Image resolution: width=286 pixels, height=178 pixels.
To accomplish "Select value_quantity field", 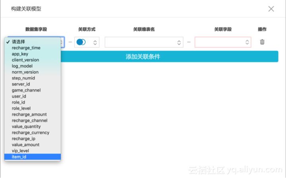I will point(33,126).
